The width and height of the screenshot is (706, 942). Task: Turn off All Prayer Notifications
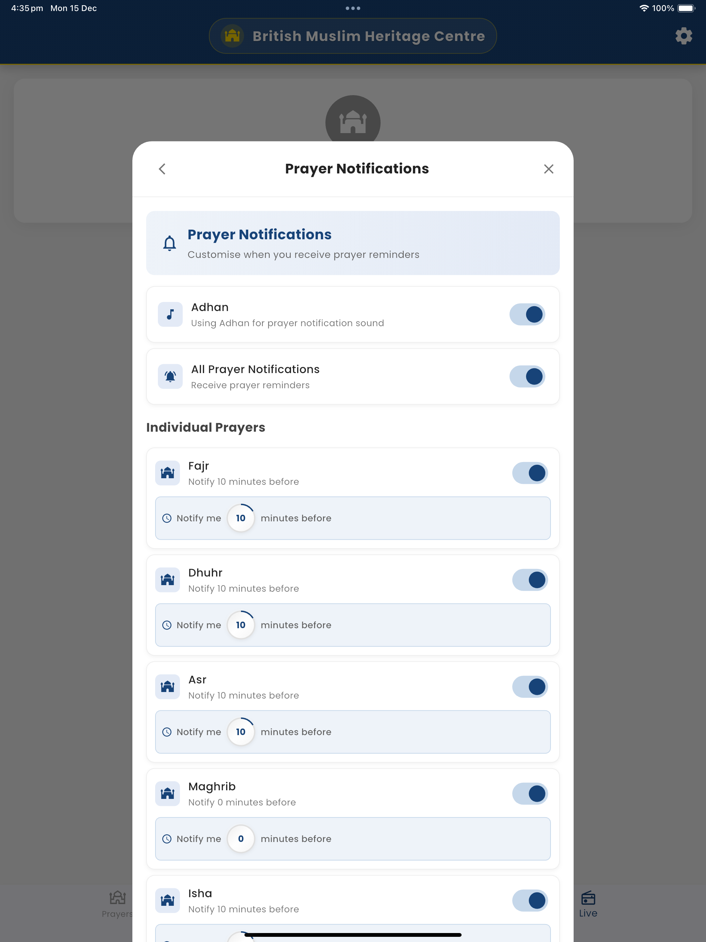pyautogui.click(x=527, y=377)
